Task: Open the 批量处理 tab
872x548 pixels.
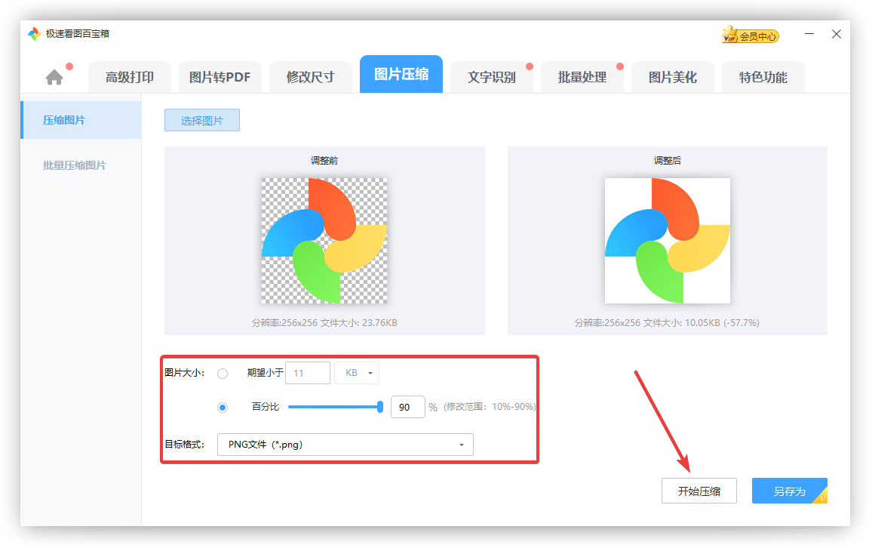Action: pos(582,77)
